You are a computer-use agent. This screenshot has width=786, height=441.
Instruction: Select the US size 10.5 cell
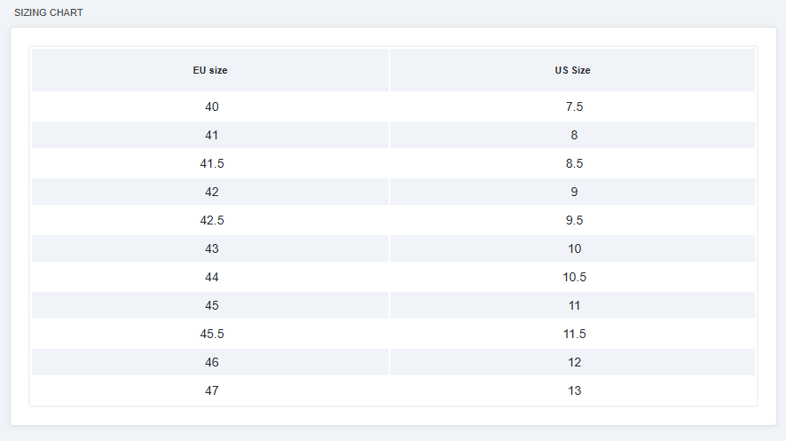click(574, 277)
